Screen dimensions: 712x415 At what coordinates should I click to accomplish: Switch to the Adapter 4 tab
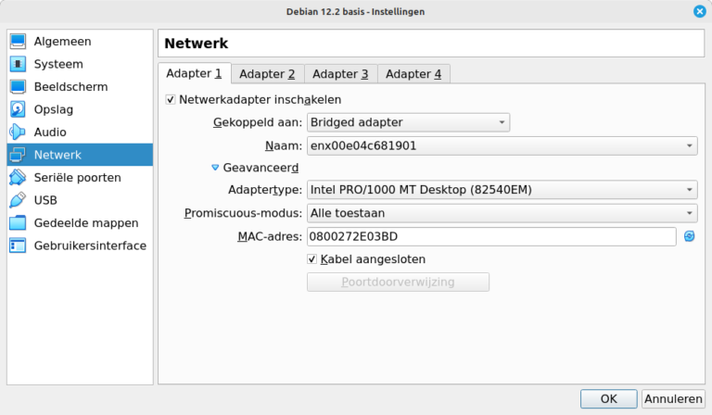(413, 74)
